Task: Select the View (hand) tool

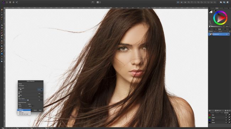Action: click(2, 10)
